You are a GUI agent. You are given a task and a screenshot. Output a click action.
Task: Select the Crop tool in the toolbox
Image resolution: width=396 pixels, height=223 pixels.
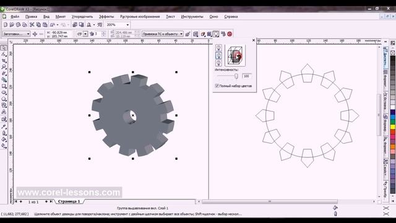(4, 61)
